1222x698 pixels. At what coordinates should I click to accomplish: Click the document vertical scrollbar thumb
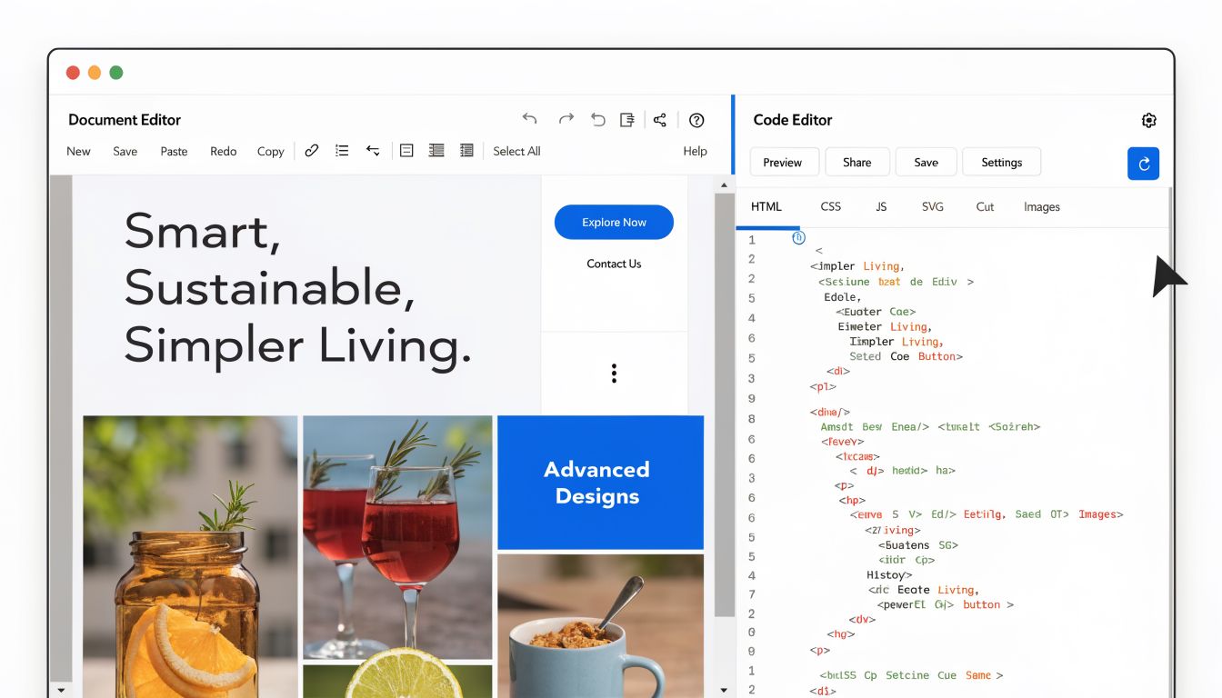click(724, 406)
